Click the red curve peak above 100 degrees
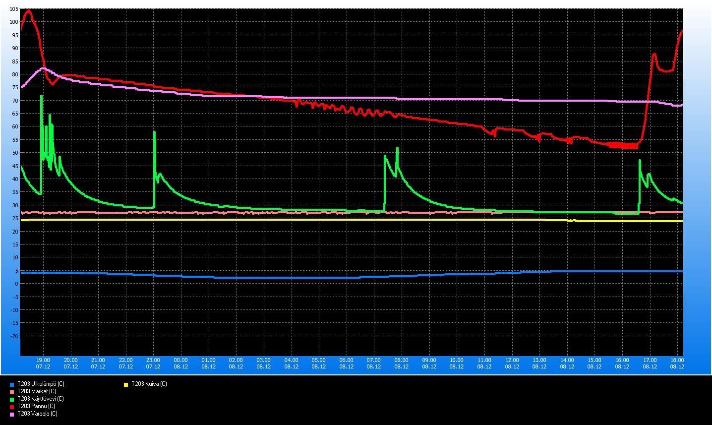This screenshot has height=425, width=712. [x=29, y=10]
